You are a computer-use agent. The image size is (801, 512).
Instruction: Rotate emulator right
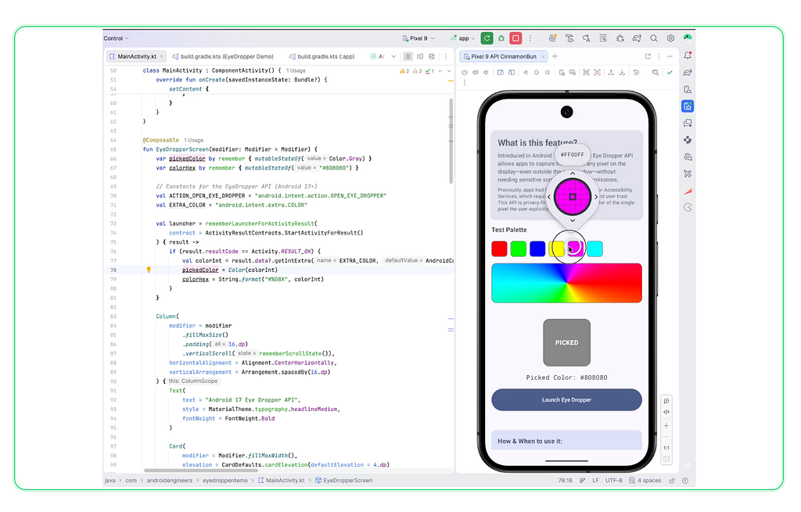(512, 73)
